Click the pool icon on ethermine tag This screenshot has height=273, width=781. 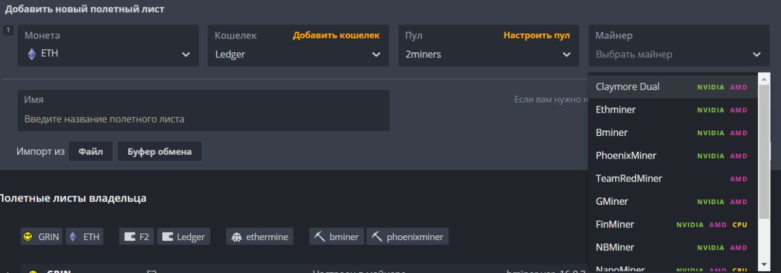click(237, 237)
